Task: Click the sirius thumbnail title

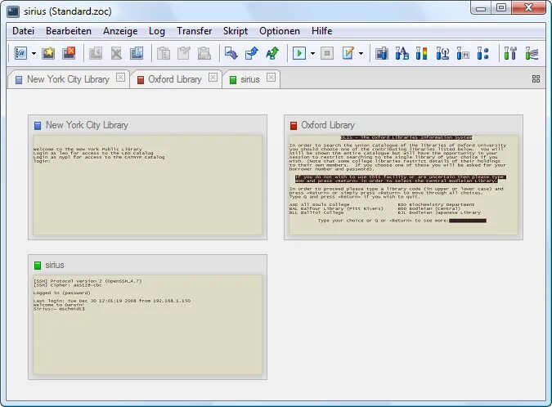Action: 55,266
